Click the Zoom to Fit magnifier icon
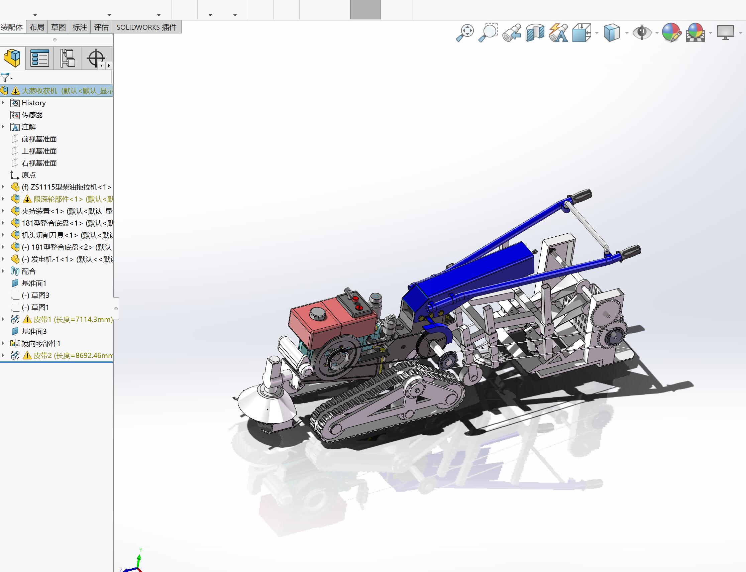Viewport: 746px width, 572px height. [x=465, y=33]
